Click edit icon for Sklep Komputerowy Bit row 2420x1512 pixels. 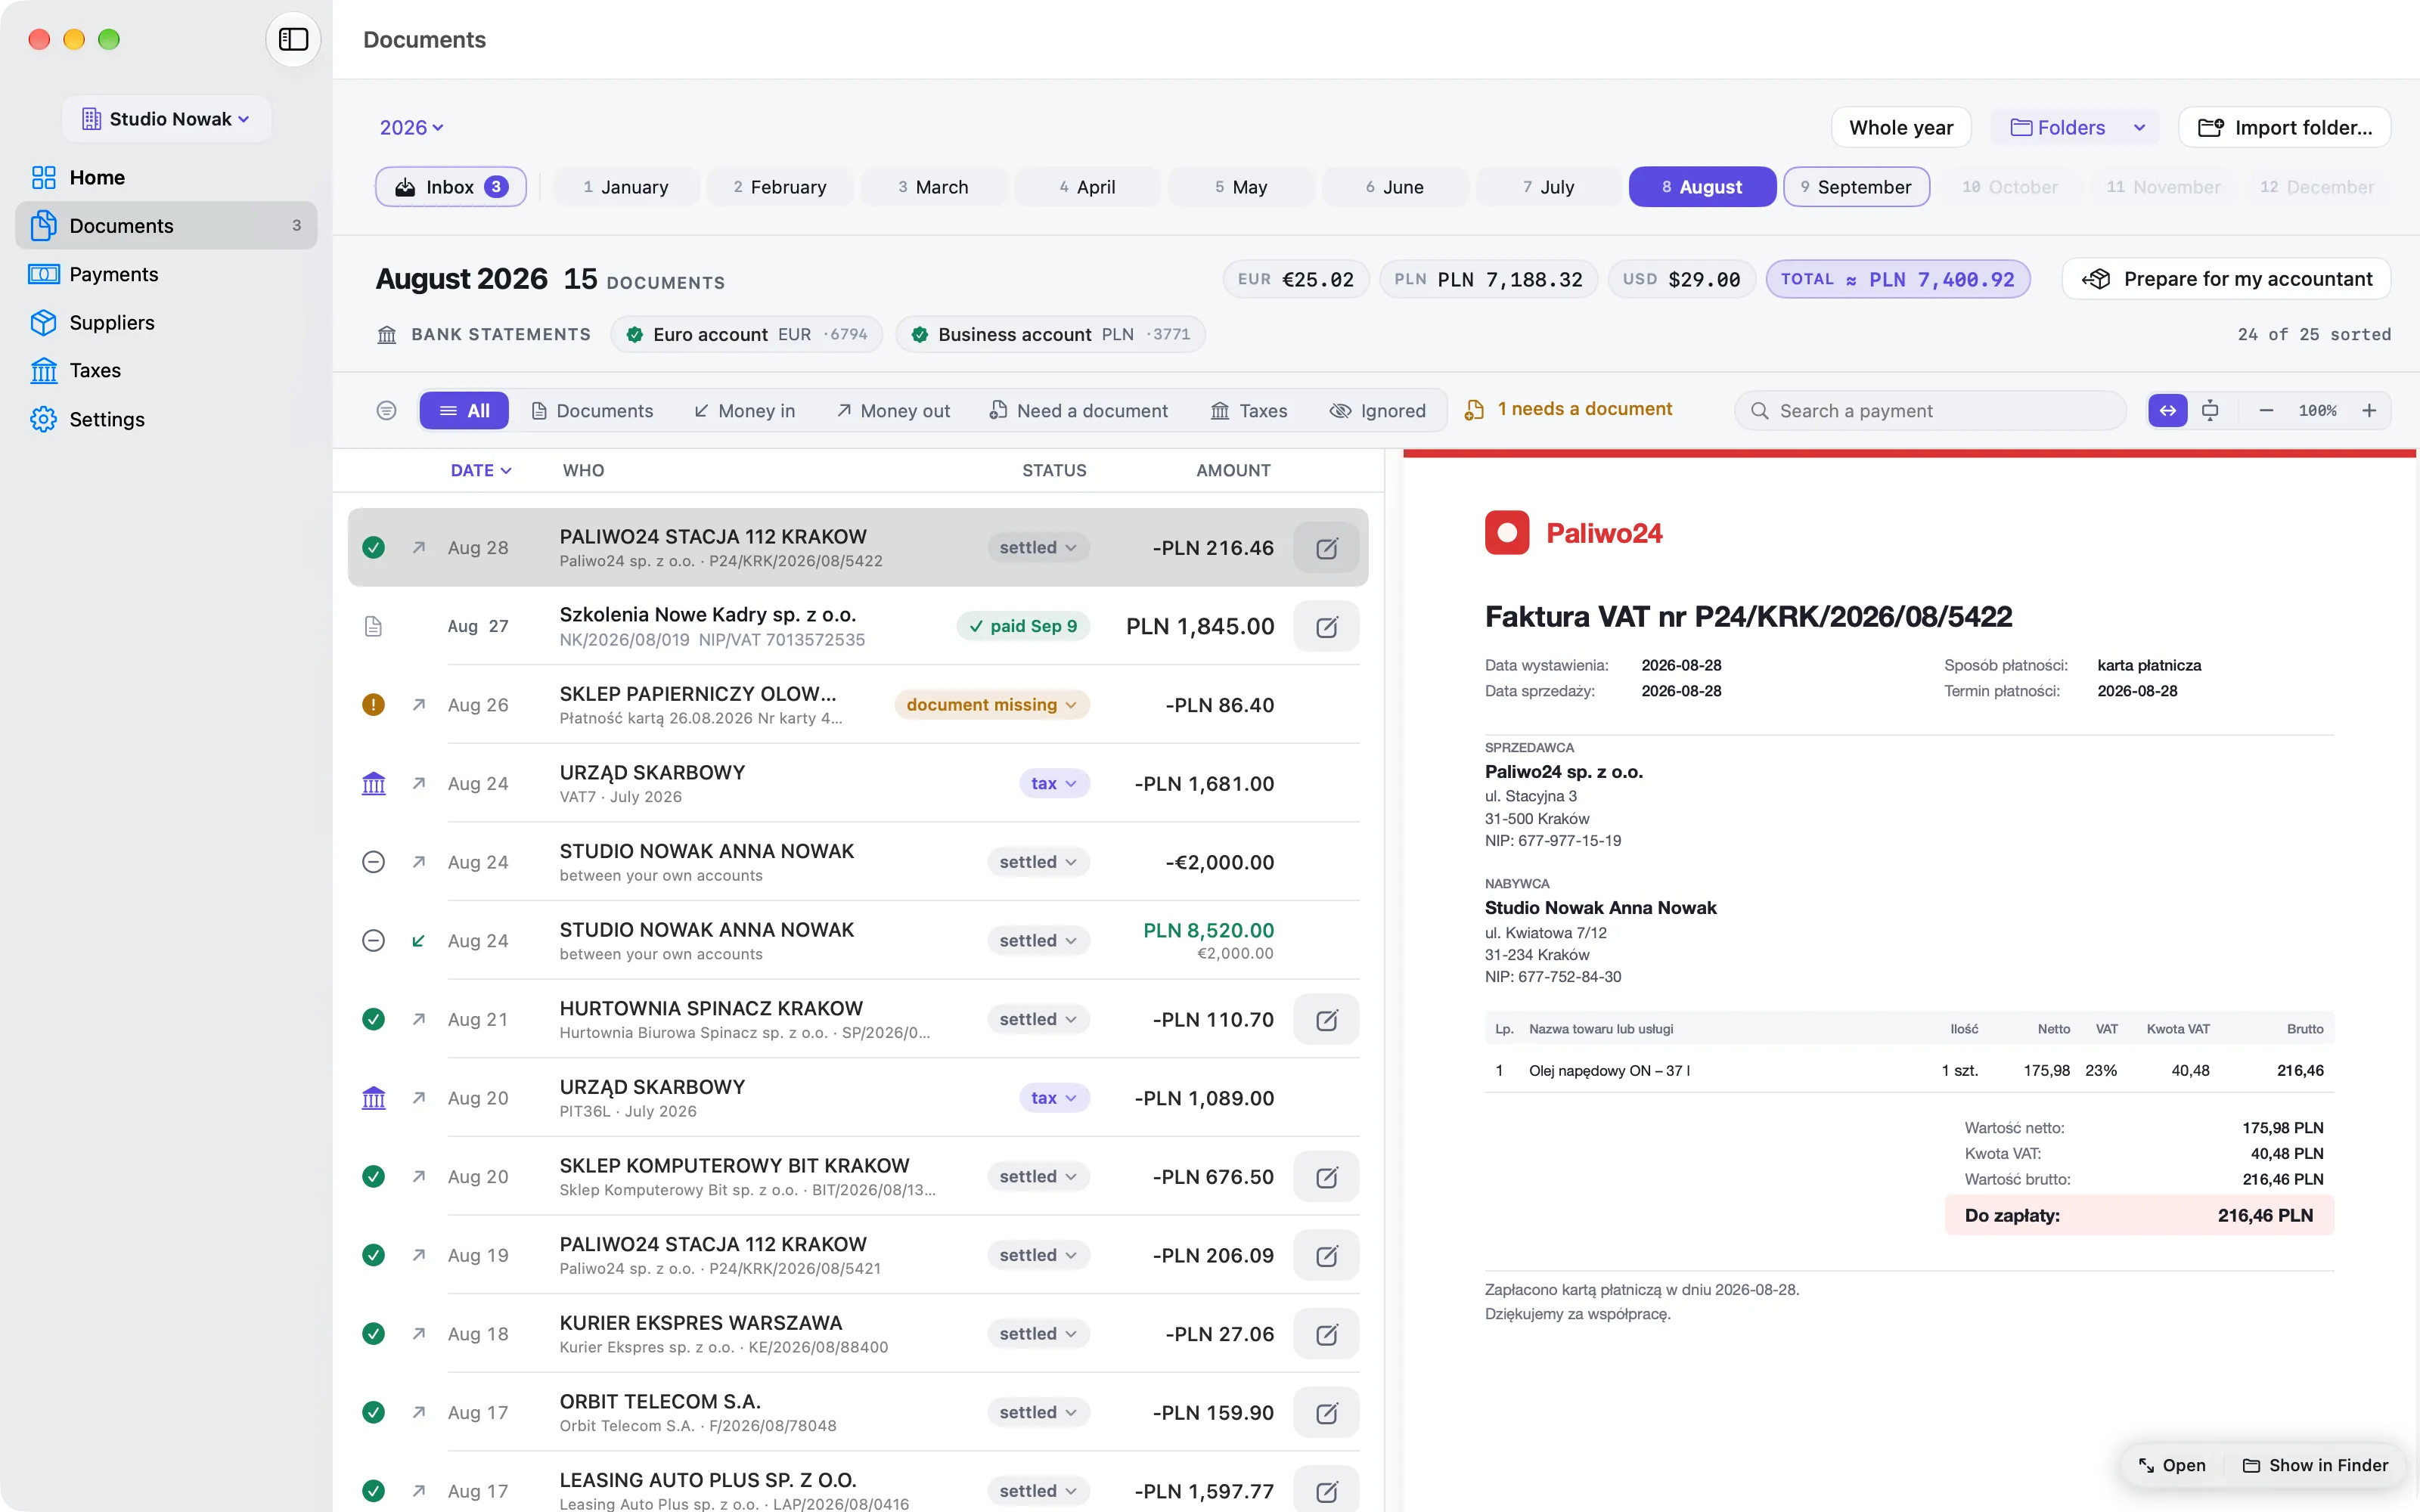pyautogui.click(x=1326, y=1177)
